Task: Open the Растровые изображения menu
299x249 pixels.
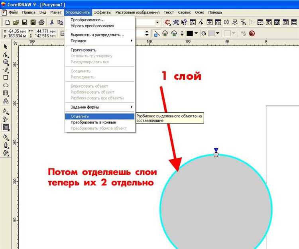Action: click(137, 12)
